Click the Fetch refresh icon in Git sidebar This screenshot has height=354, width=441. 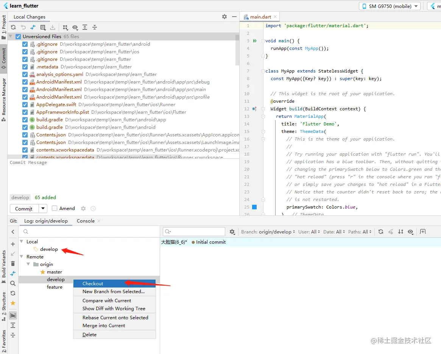[x=13, y=293]
